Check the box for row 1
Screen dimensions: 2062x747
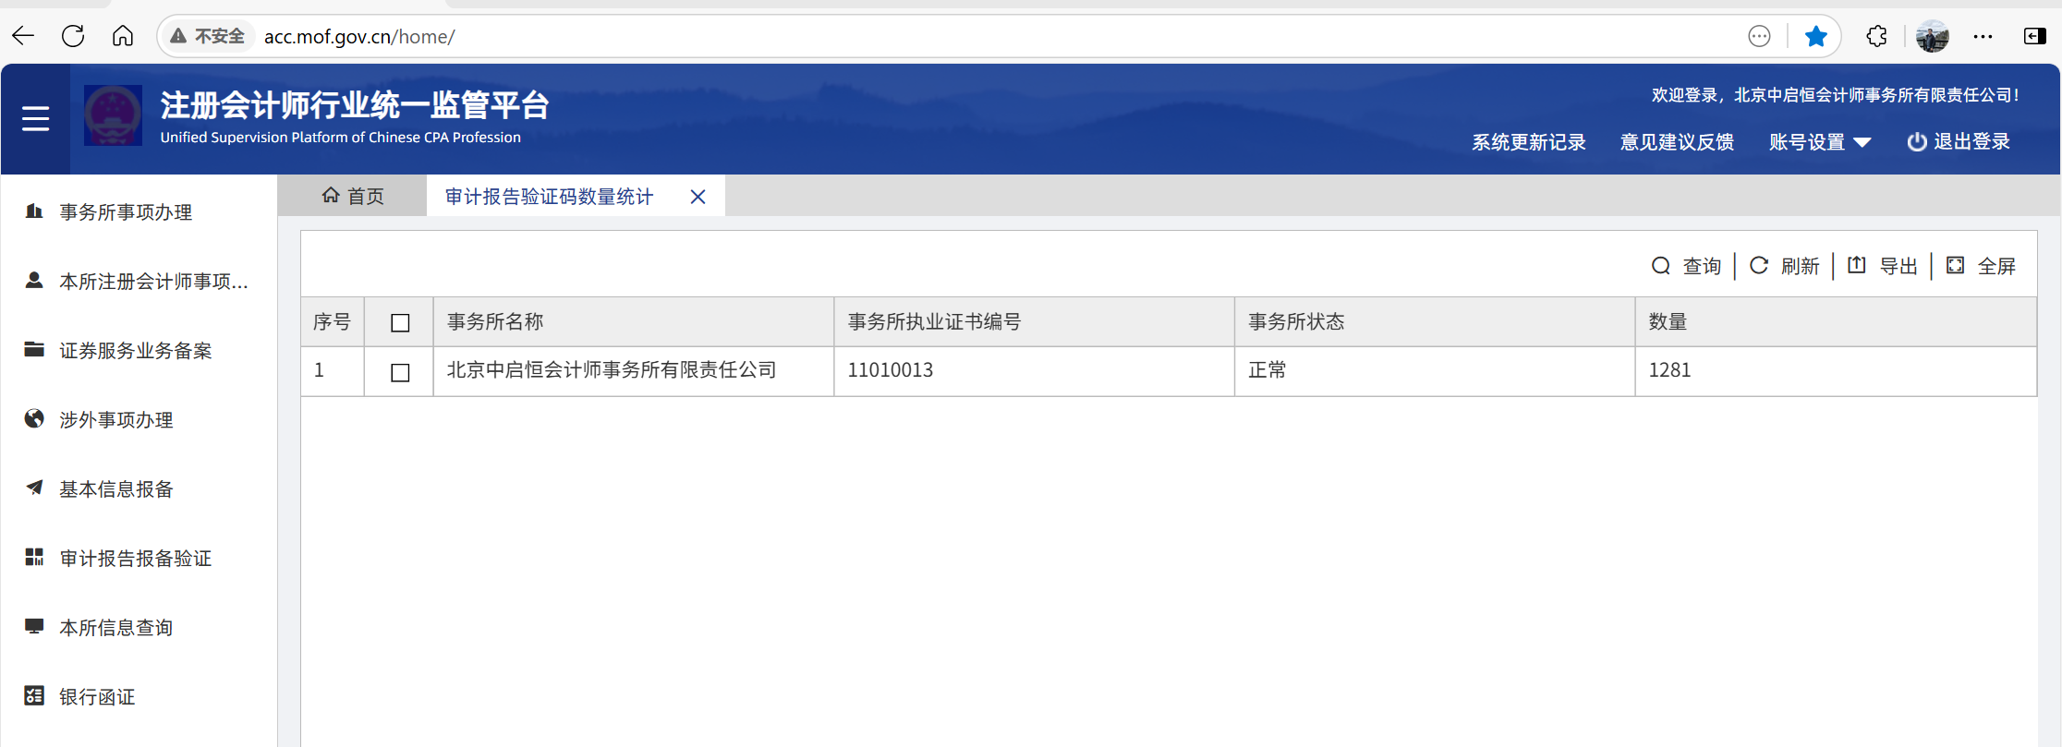click(x=400, y=372)
